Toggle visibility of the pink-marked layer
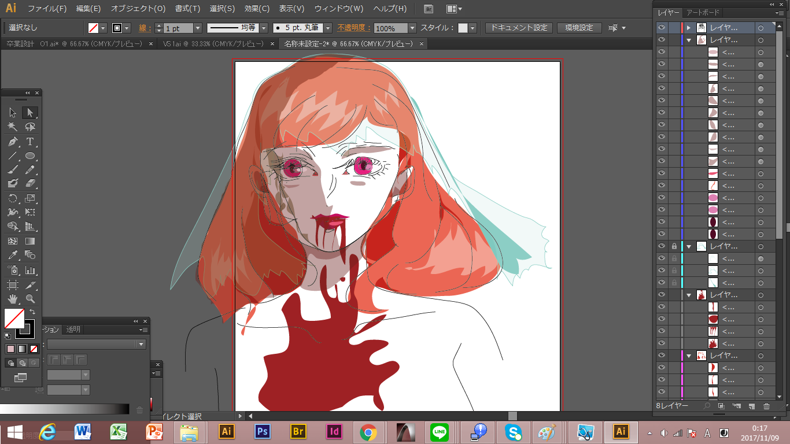 tap(662, 356)
